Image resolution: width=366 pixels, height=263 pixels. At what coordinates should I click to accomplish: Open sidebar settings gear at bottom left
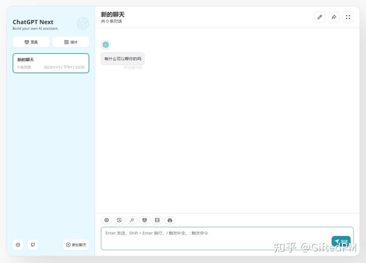18,245
